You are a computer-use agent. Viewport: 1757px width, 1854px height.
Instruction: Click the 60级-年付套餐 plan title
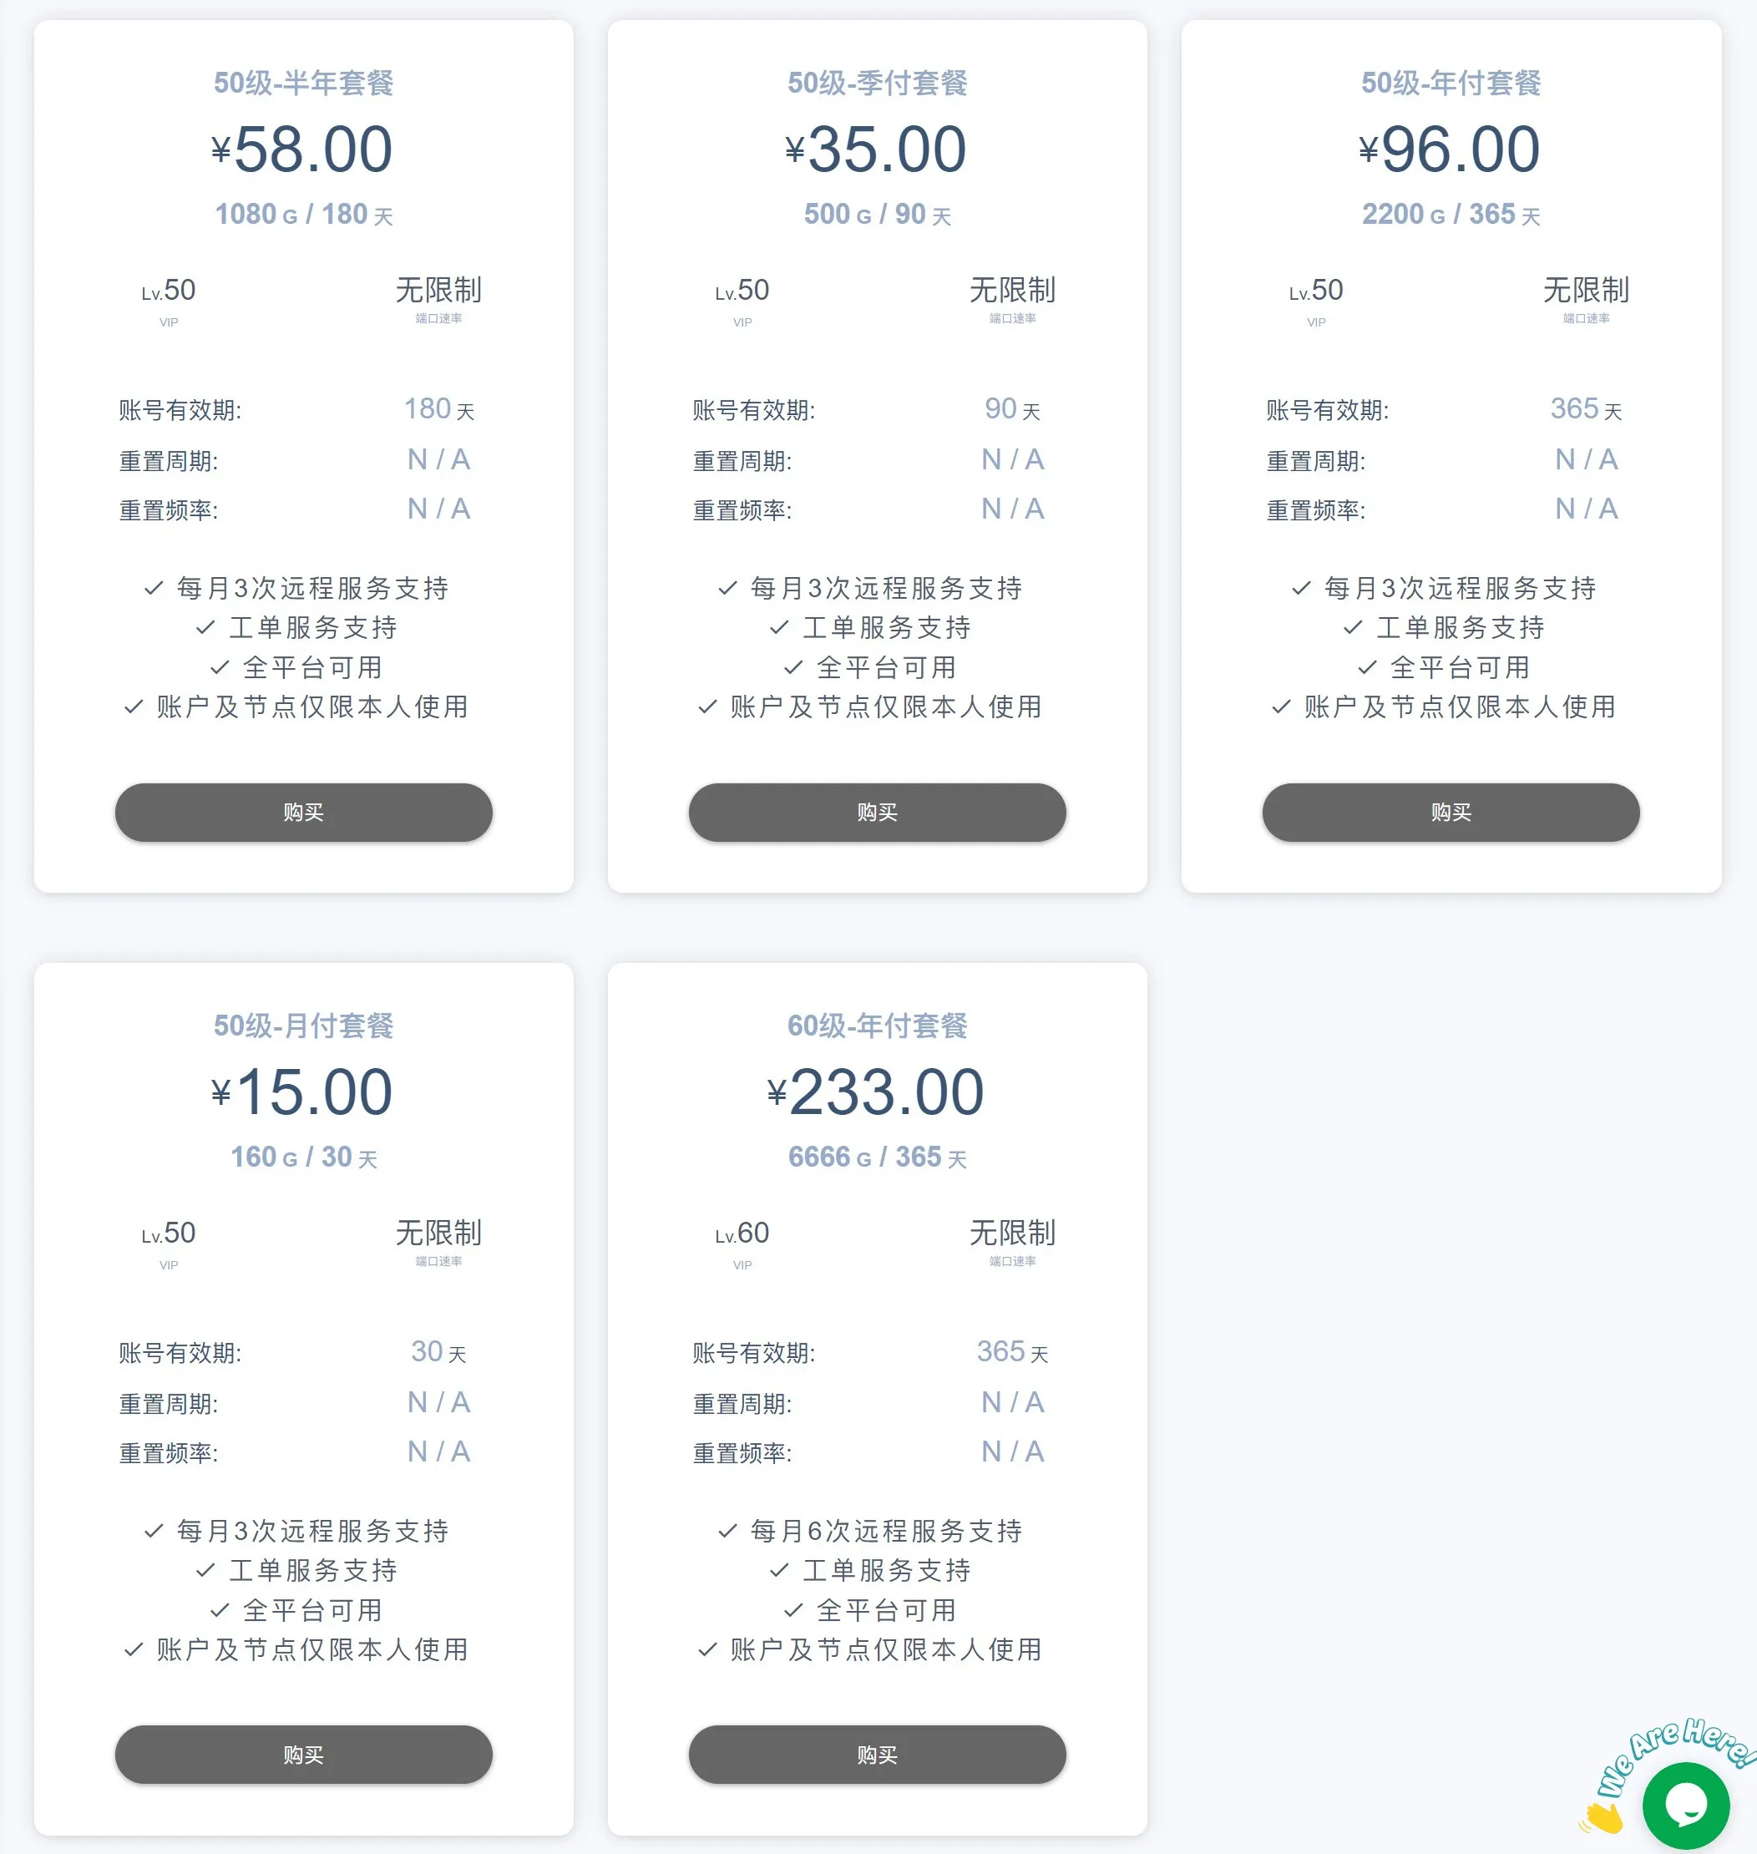[877, 1025]
